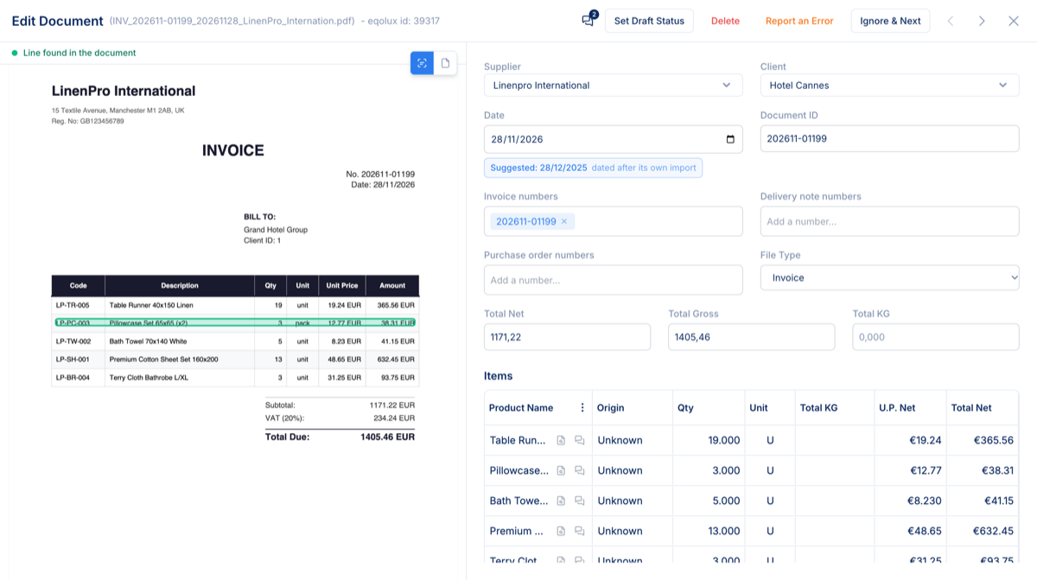Image resolution: width=1037 pixels, height=580 pixels.
Task: Click the Delete button
Action: (725, 21)
